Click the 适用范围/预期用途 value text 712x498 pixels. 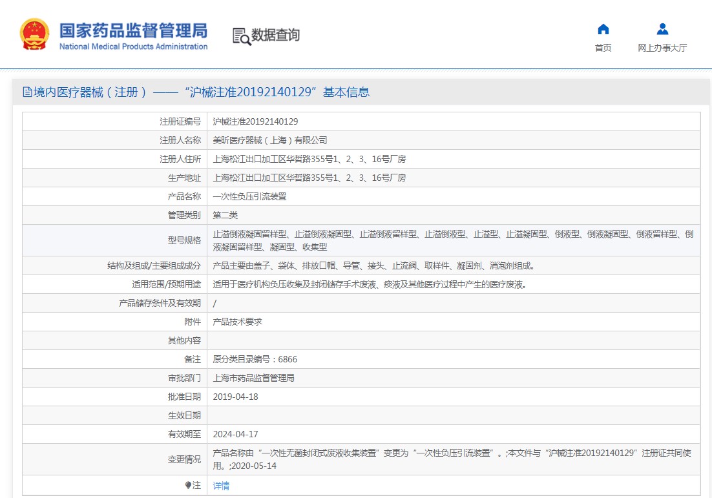[x=370, y=285]
